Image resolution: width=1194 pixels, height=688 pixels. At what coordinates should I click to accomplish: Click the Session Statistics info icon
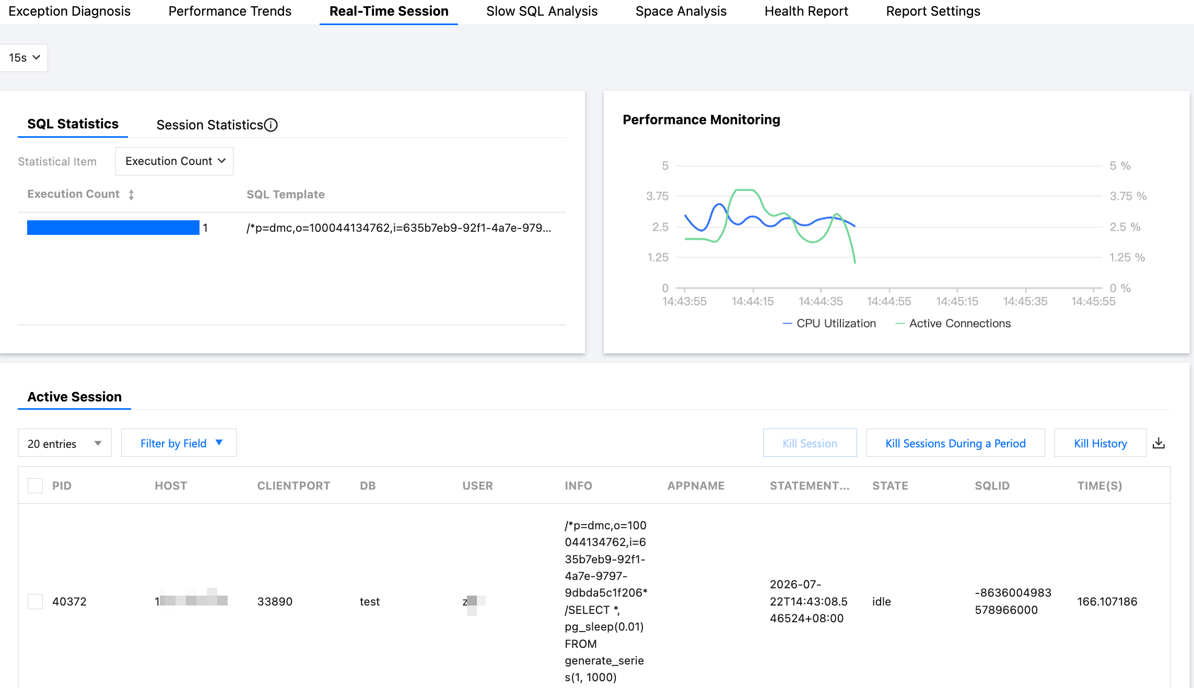(271, 125)
